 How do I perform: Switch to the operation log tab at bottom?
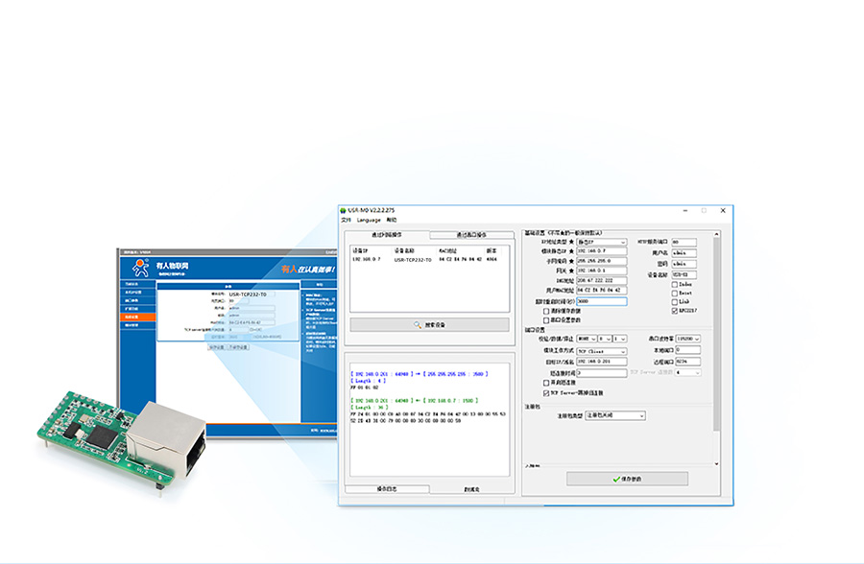pyautogui.click(x=386, y=488)
